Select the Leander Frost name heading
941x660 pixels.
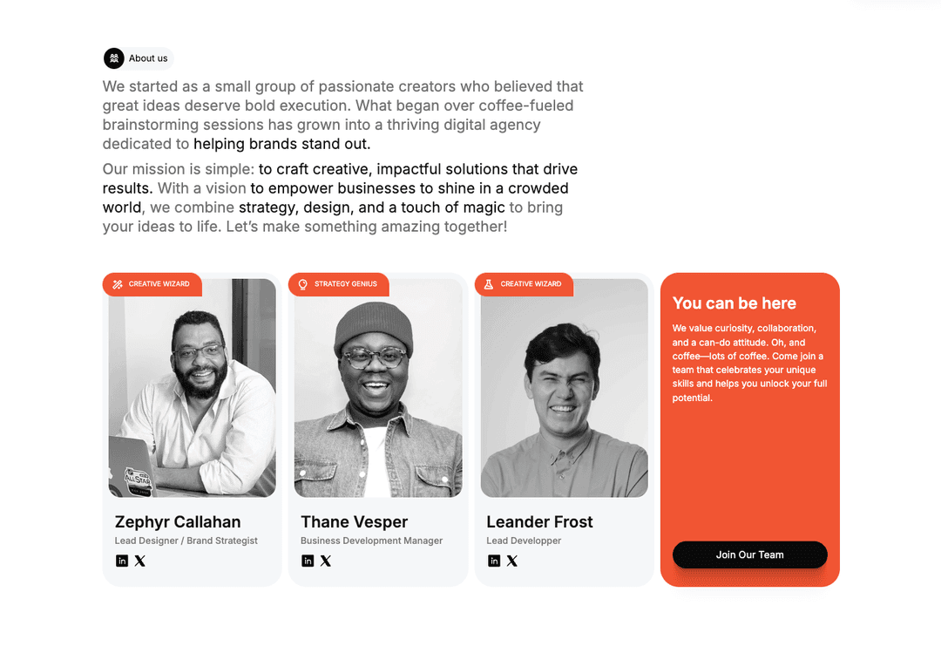point(539,522)
